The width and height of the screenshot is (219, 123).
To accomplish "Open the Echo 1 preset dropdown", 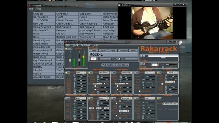I will pyautogui.click(x=104, y=98).
